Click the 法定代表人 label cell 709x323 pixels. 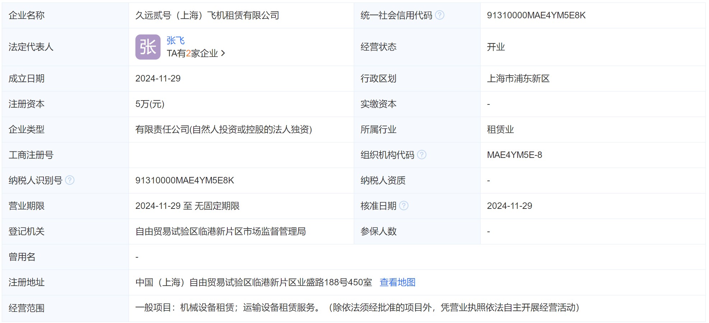(x=65, y=47)
